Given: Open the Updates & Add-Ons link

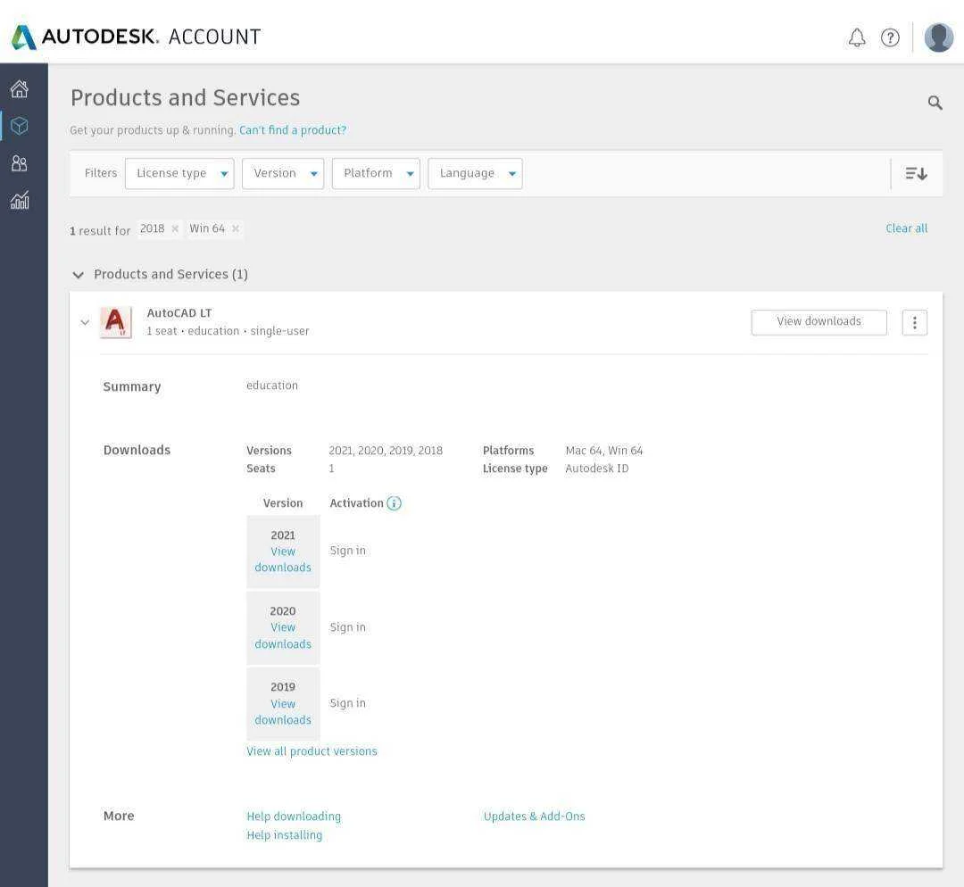Looking at the screenshot, I should (x=535, y=817).
